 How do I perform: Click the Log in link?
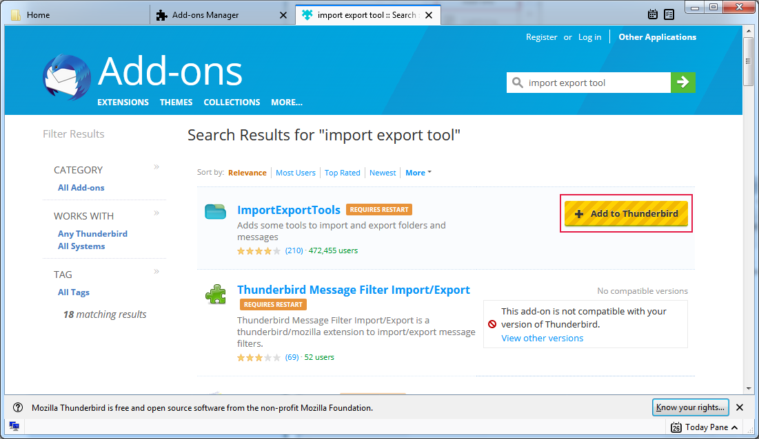589,37
